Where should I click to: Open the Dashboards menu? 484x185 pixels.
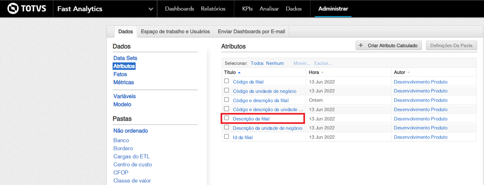[179, 9]
